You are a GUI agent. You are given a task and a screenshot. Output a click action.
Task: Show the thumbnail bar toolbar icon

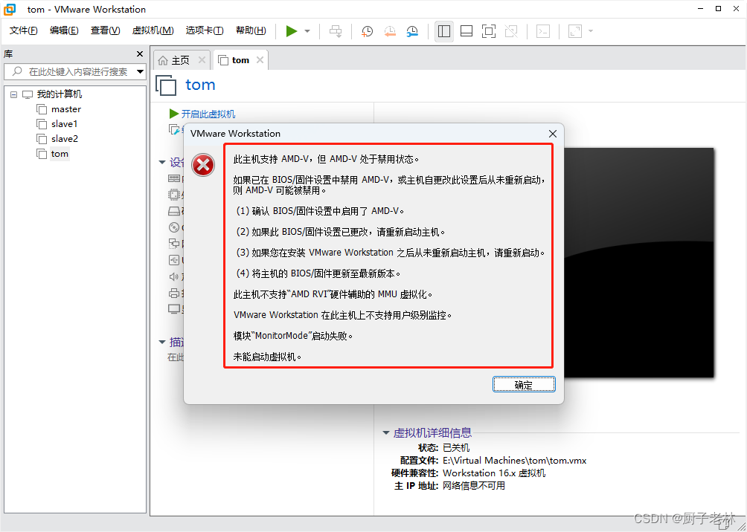466,31
